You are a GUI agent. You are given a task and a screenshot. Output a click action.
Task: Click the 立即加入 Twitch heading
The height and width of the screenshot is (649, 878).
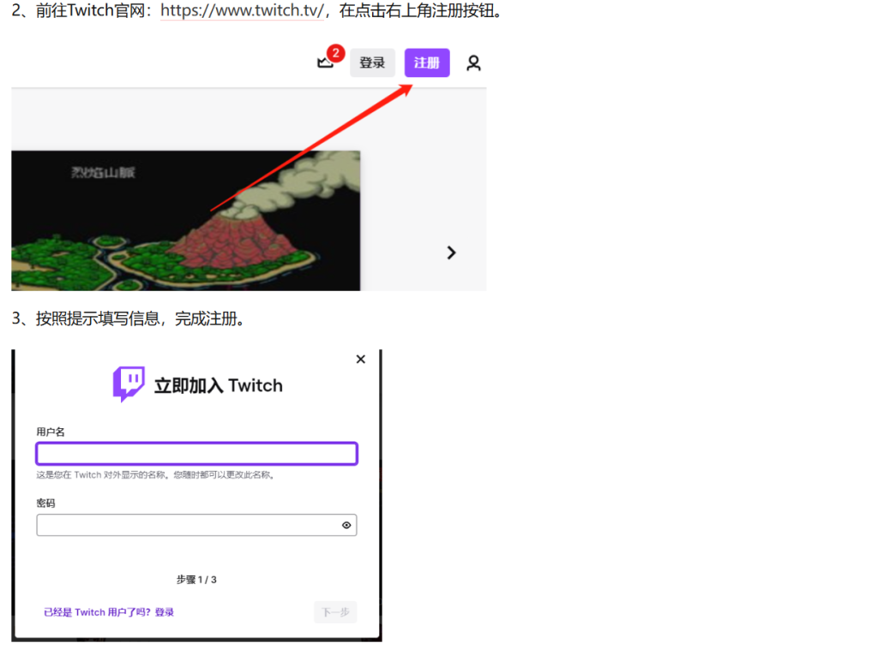coord(219,385)
